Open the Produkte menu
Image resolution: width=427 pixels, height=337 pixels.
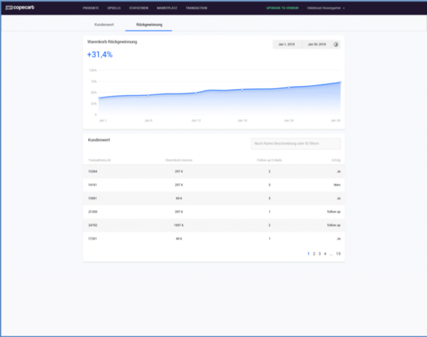(90, 8)
